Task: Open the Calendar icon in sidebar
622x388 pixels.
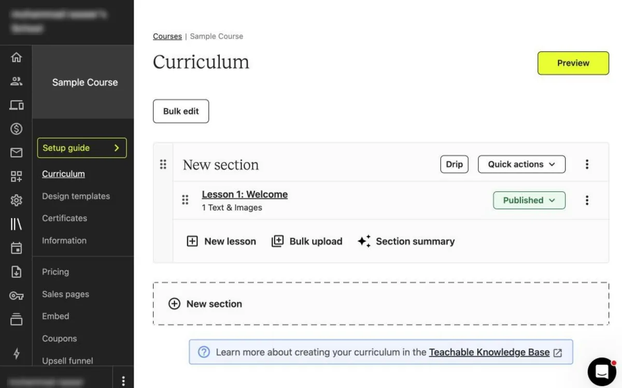Action: [16, 248]
